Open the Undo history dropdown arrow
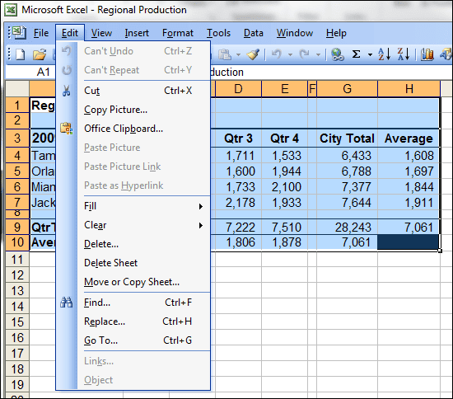This screenshot has width=453, height=399. tap(291, 54)
